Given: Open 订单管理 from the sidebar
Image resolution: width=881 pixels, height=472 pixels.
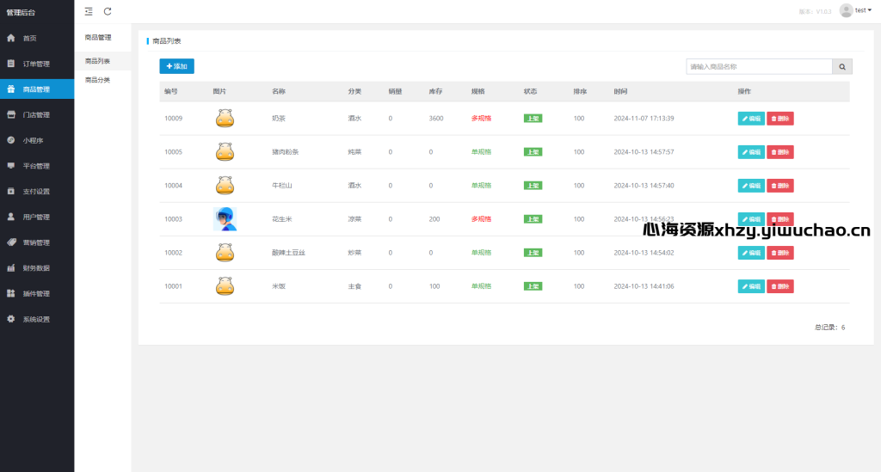Looking at the screenshot, I should tap(36, 64).
